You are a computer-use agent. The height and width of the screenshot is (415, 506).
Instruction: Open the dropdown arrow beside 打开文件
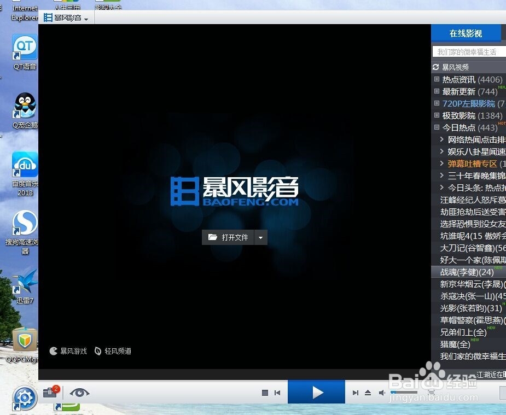pyautogui.click(x=260, y=237)
